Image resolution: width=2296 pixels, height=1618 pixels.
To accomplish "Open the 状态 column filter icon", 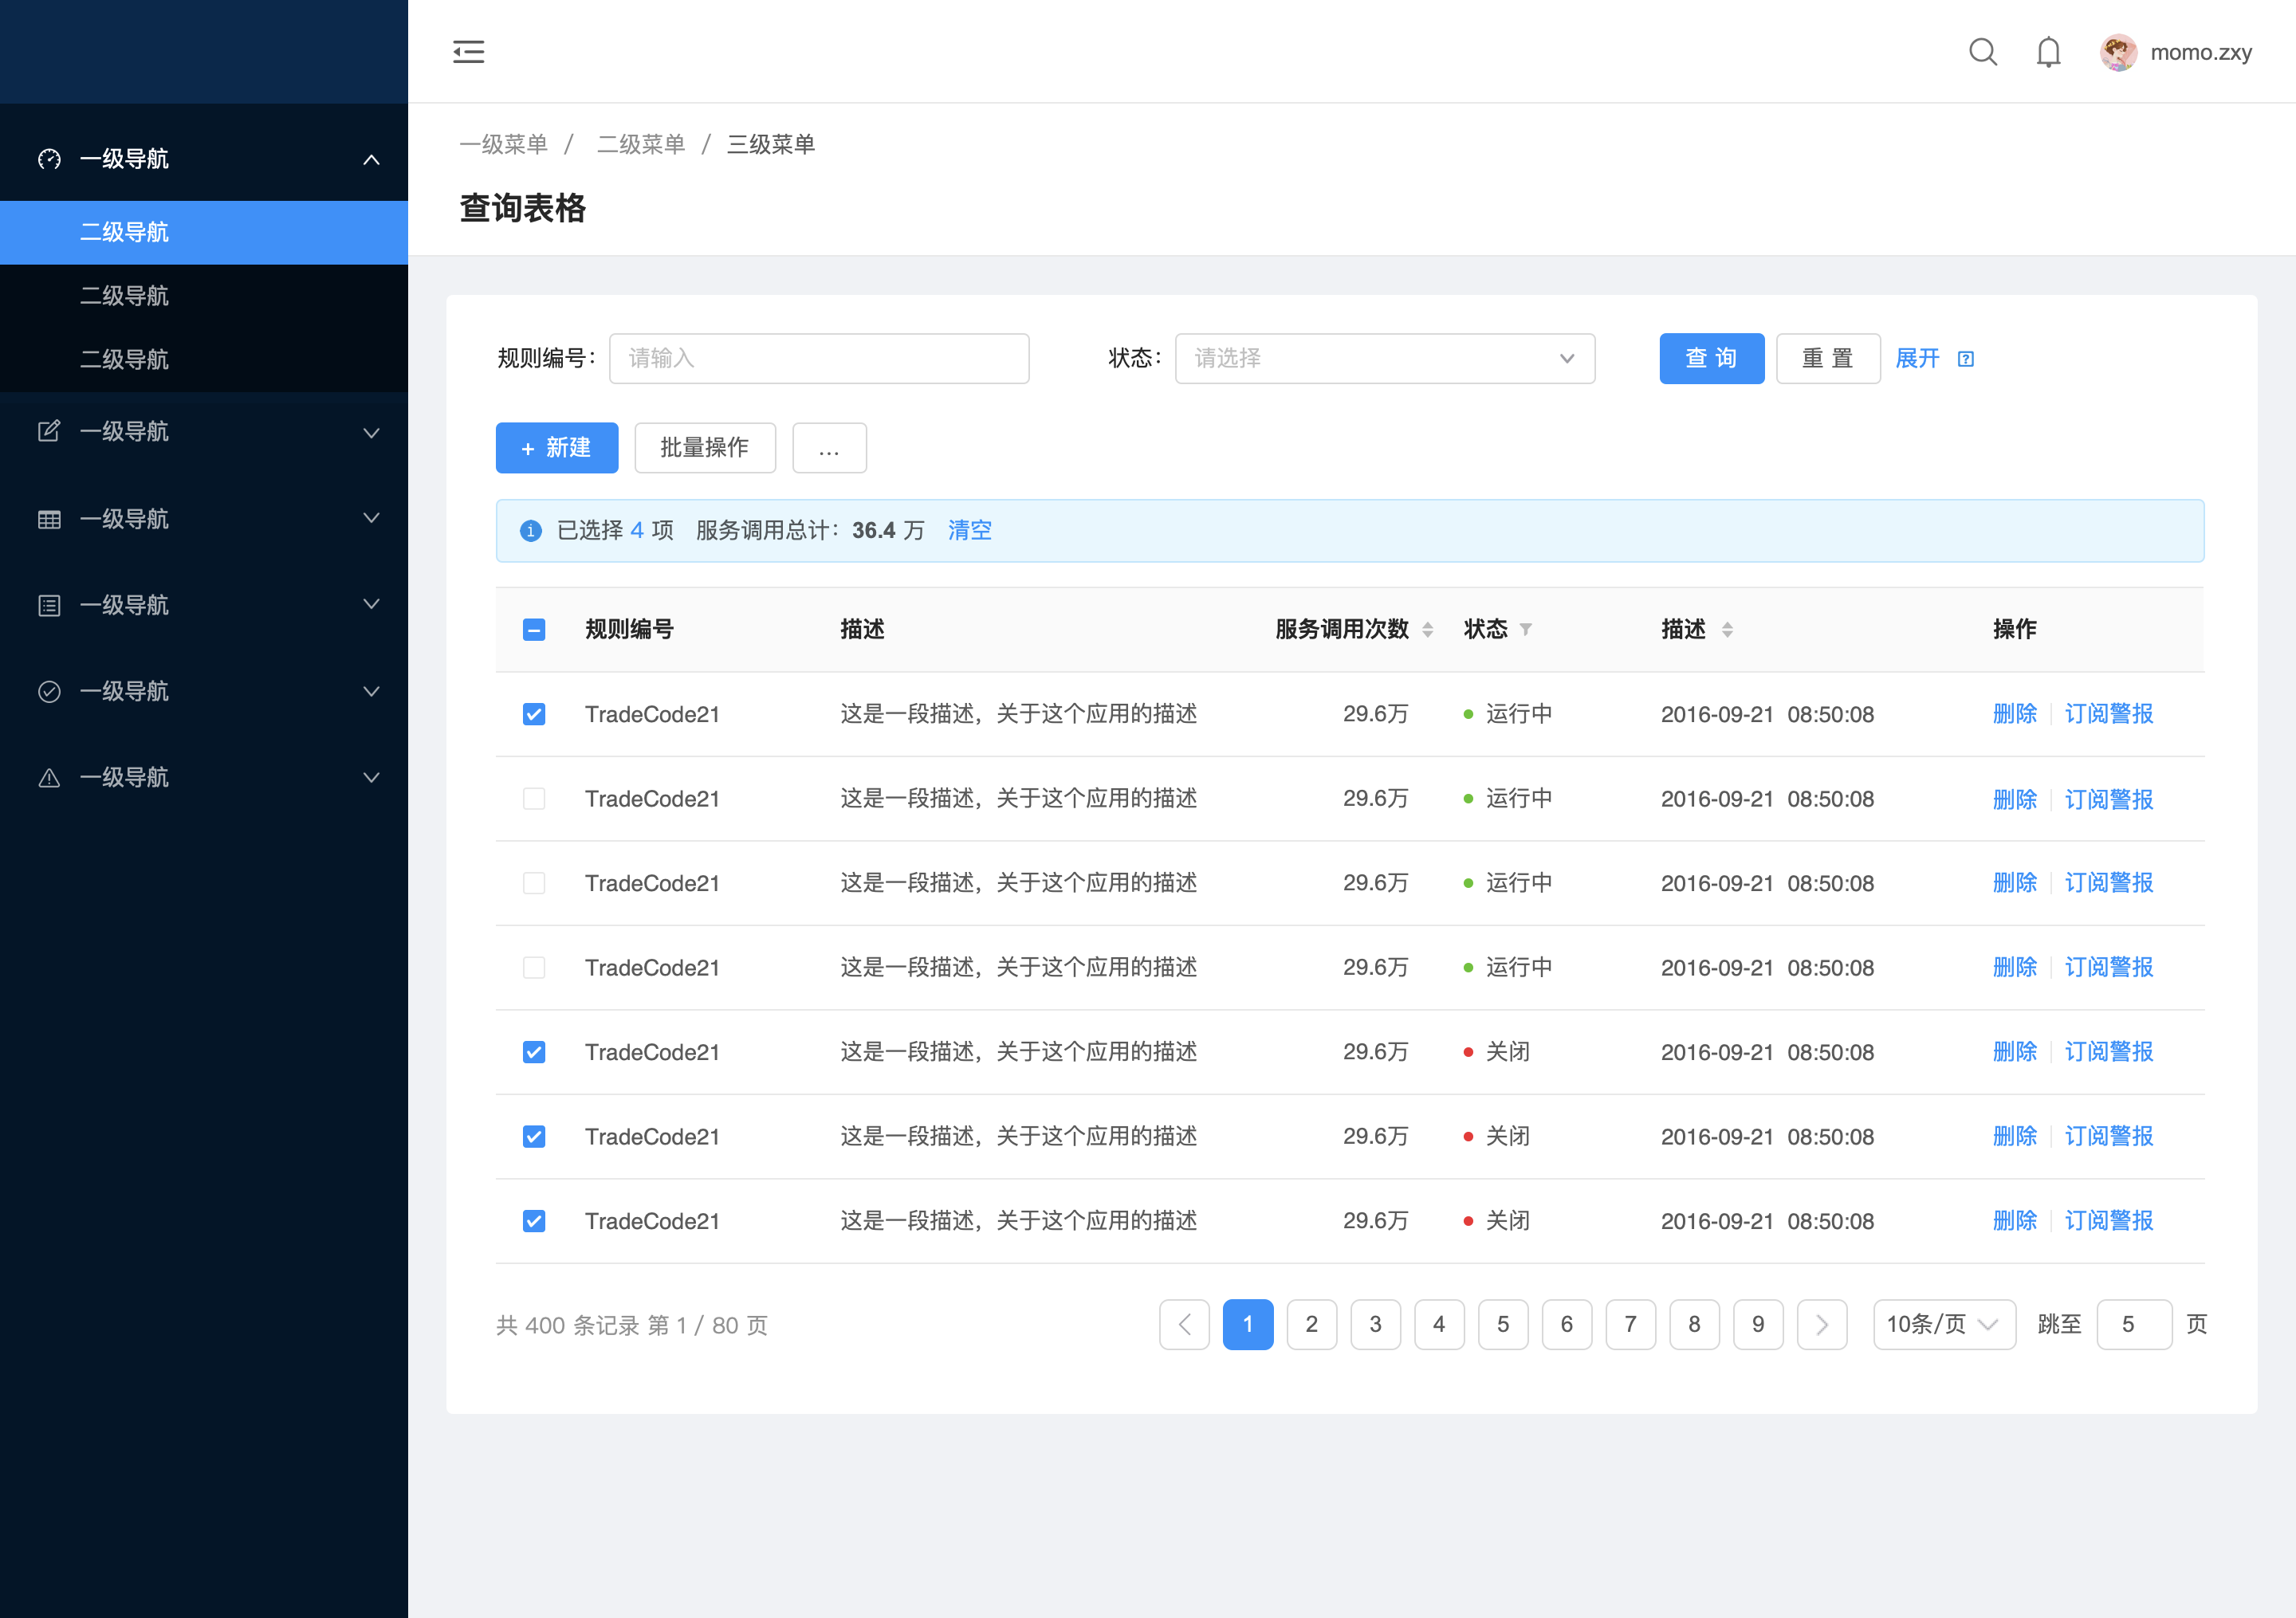I will coord(1525,629).
